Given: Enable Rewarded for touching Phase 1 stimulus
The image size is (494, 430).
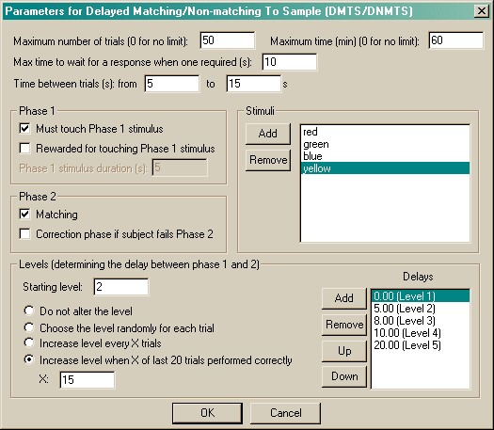Looking at the screenshot, I should pos(24,148).
